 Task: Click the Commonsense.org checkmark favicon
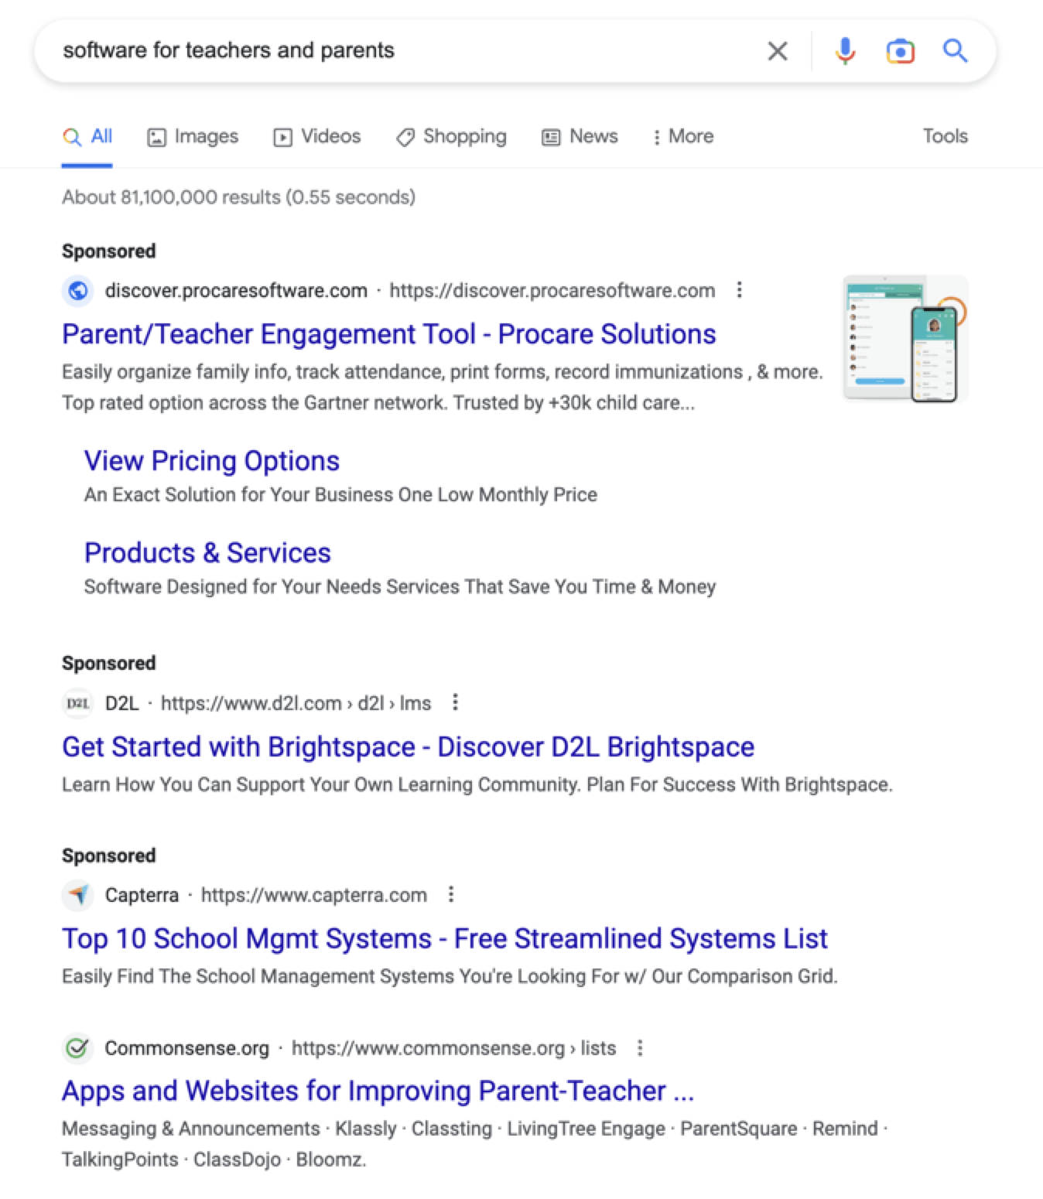coord(77,1048)
